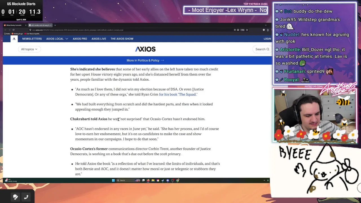Click the streamer webcam feed
The height and width of the screenshot is (203, 361).
(315, 115)
